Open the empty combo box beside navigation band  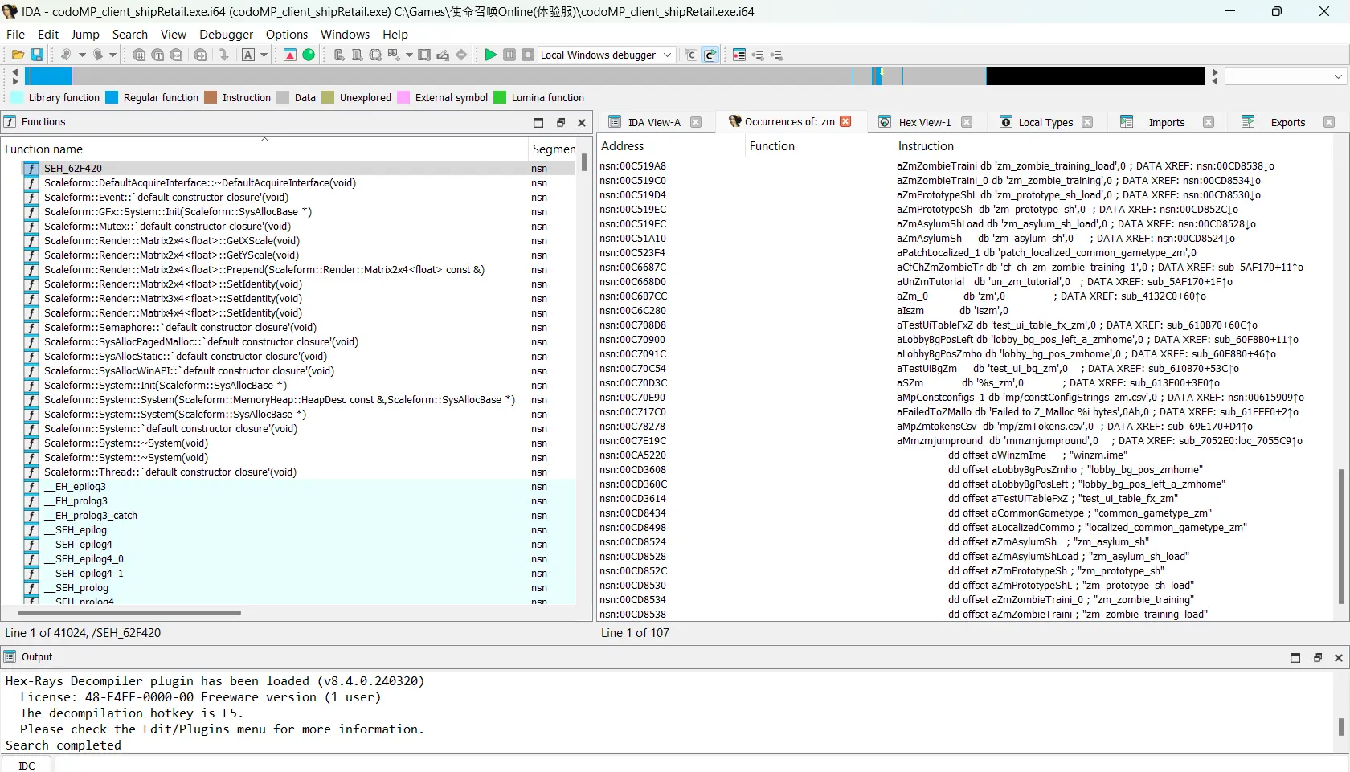point(1285,76)
